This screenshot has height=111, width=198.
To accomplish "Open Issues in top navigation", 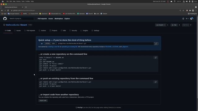I will (x=51, y=18).
